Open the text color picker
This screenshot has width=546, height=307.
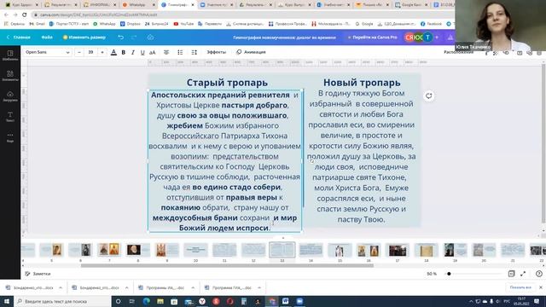pos(113,52)
